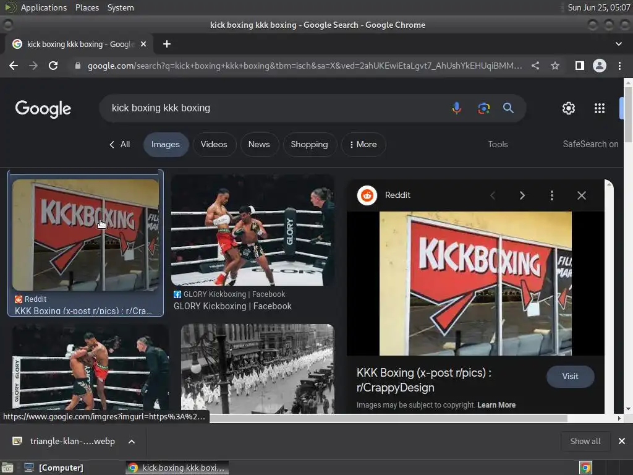Open the System menu
Screen dimensions: 633x475
pos(121,7)
